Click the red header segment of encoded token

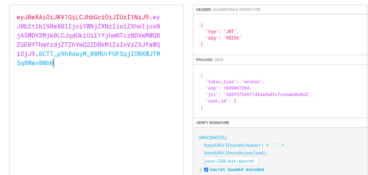point(83,17)
